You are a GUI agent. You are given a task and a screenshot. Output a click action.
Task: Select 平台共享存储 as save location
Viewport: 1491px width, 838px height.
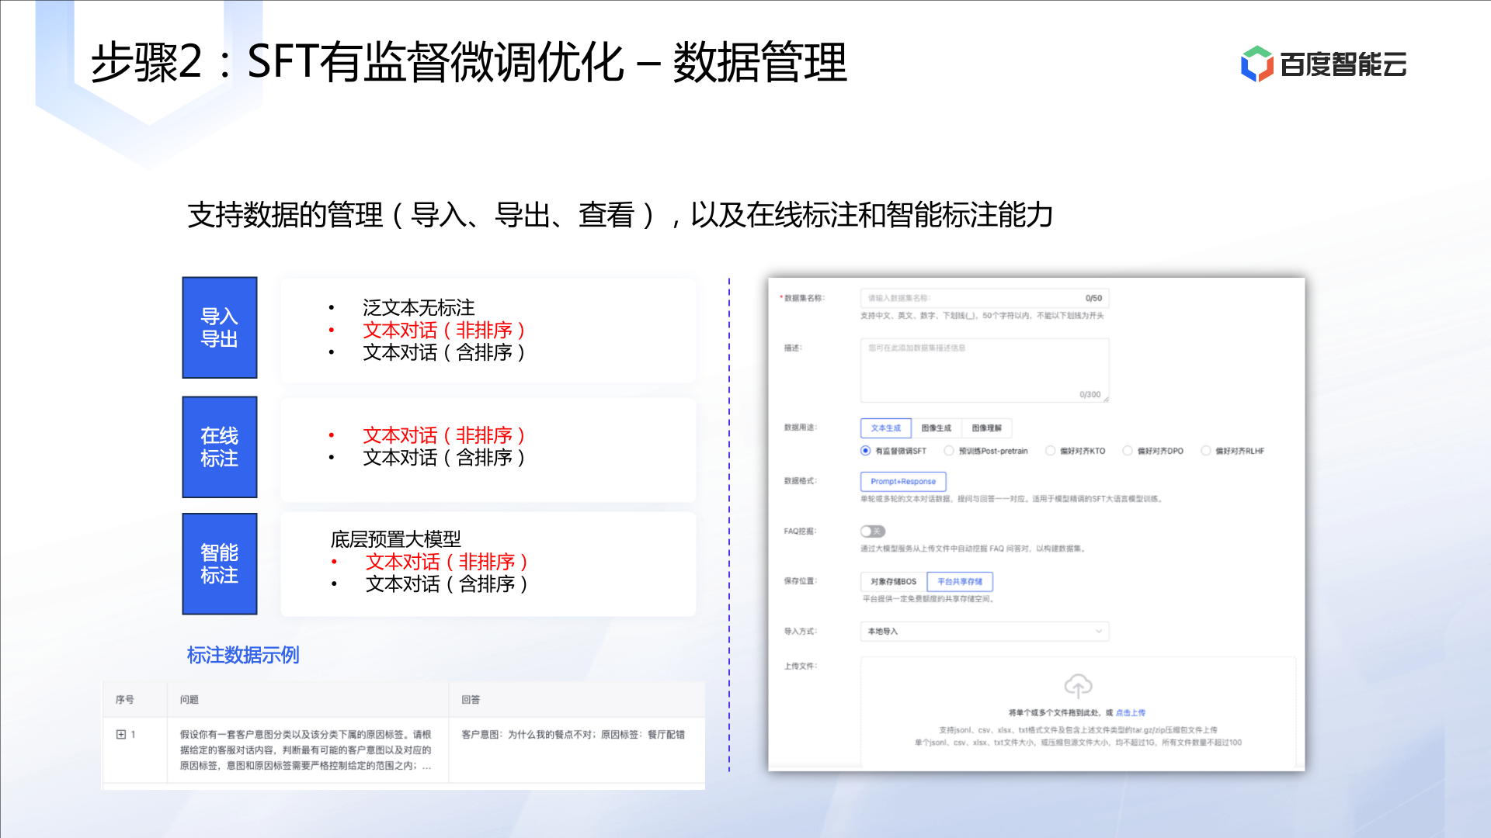click(x=960, y=582)
